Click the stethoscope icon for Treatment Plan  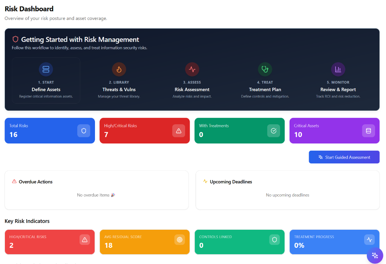pyautogui.click(x=265, y=69)
